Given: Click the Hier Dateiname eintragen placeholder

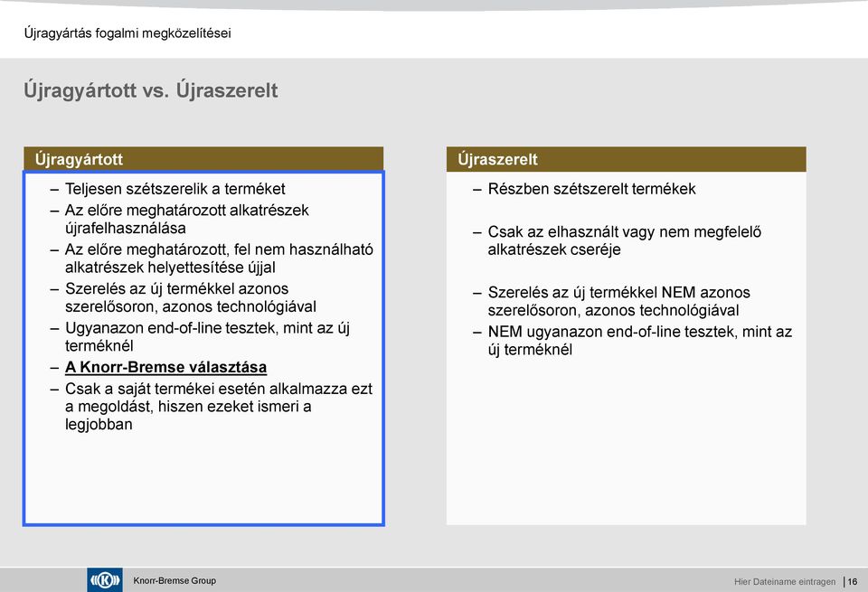Looking at the screenshot, I should click(x=785, y=581).
